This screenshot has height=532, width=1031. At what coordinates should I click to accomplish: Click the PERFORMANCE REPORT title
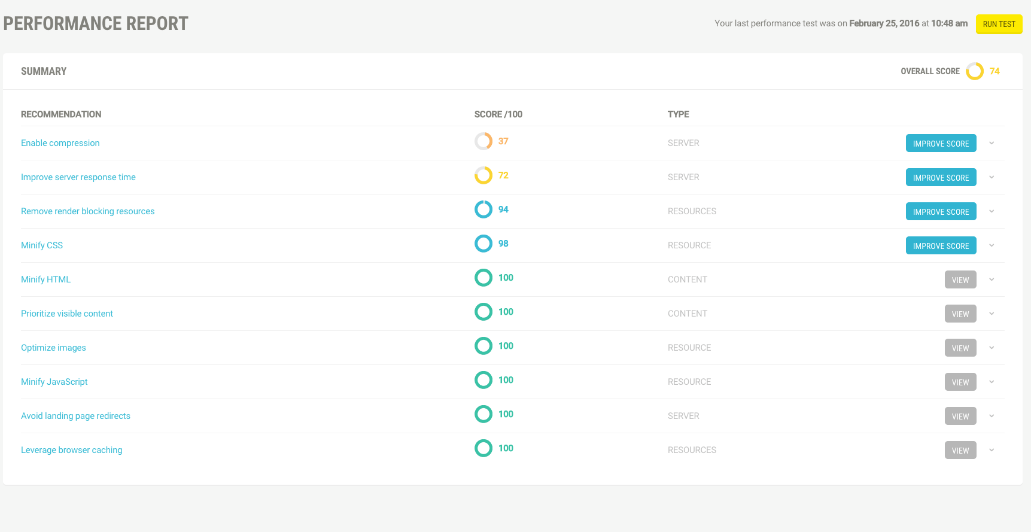point(96,23)
